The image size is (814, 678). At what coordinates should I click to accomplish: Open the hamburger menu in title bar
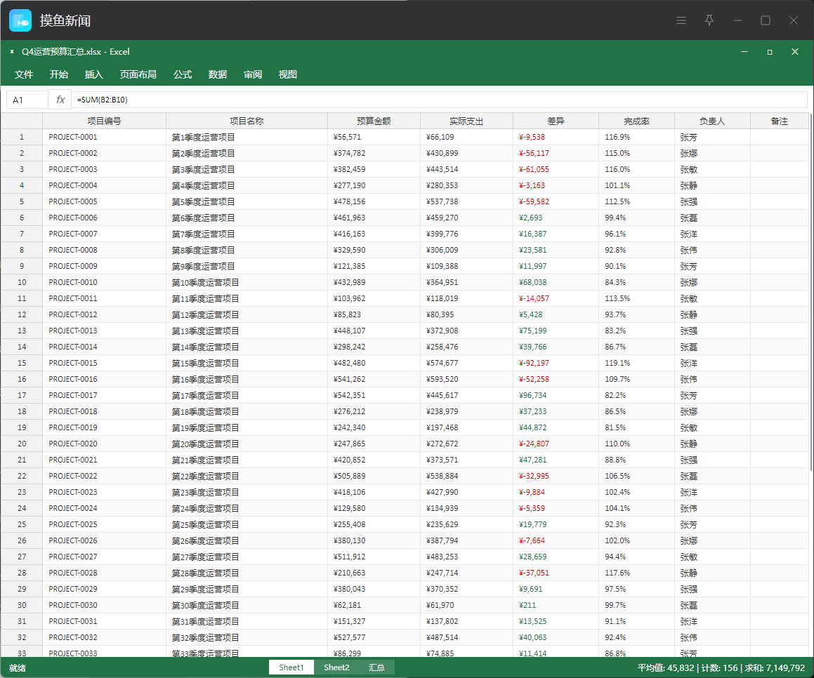pyautogui.click(x=681, y=20)
